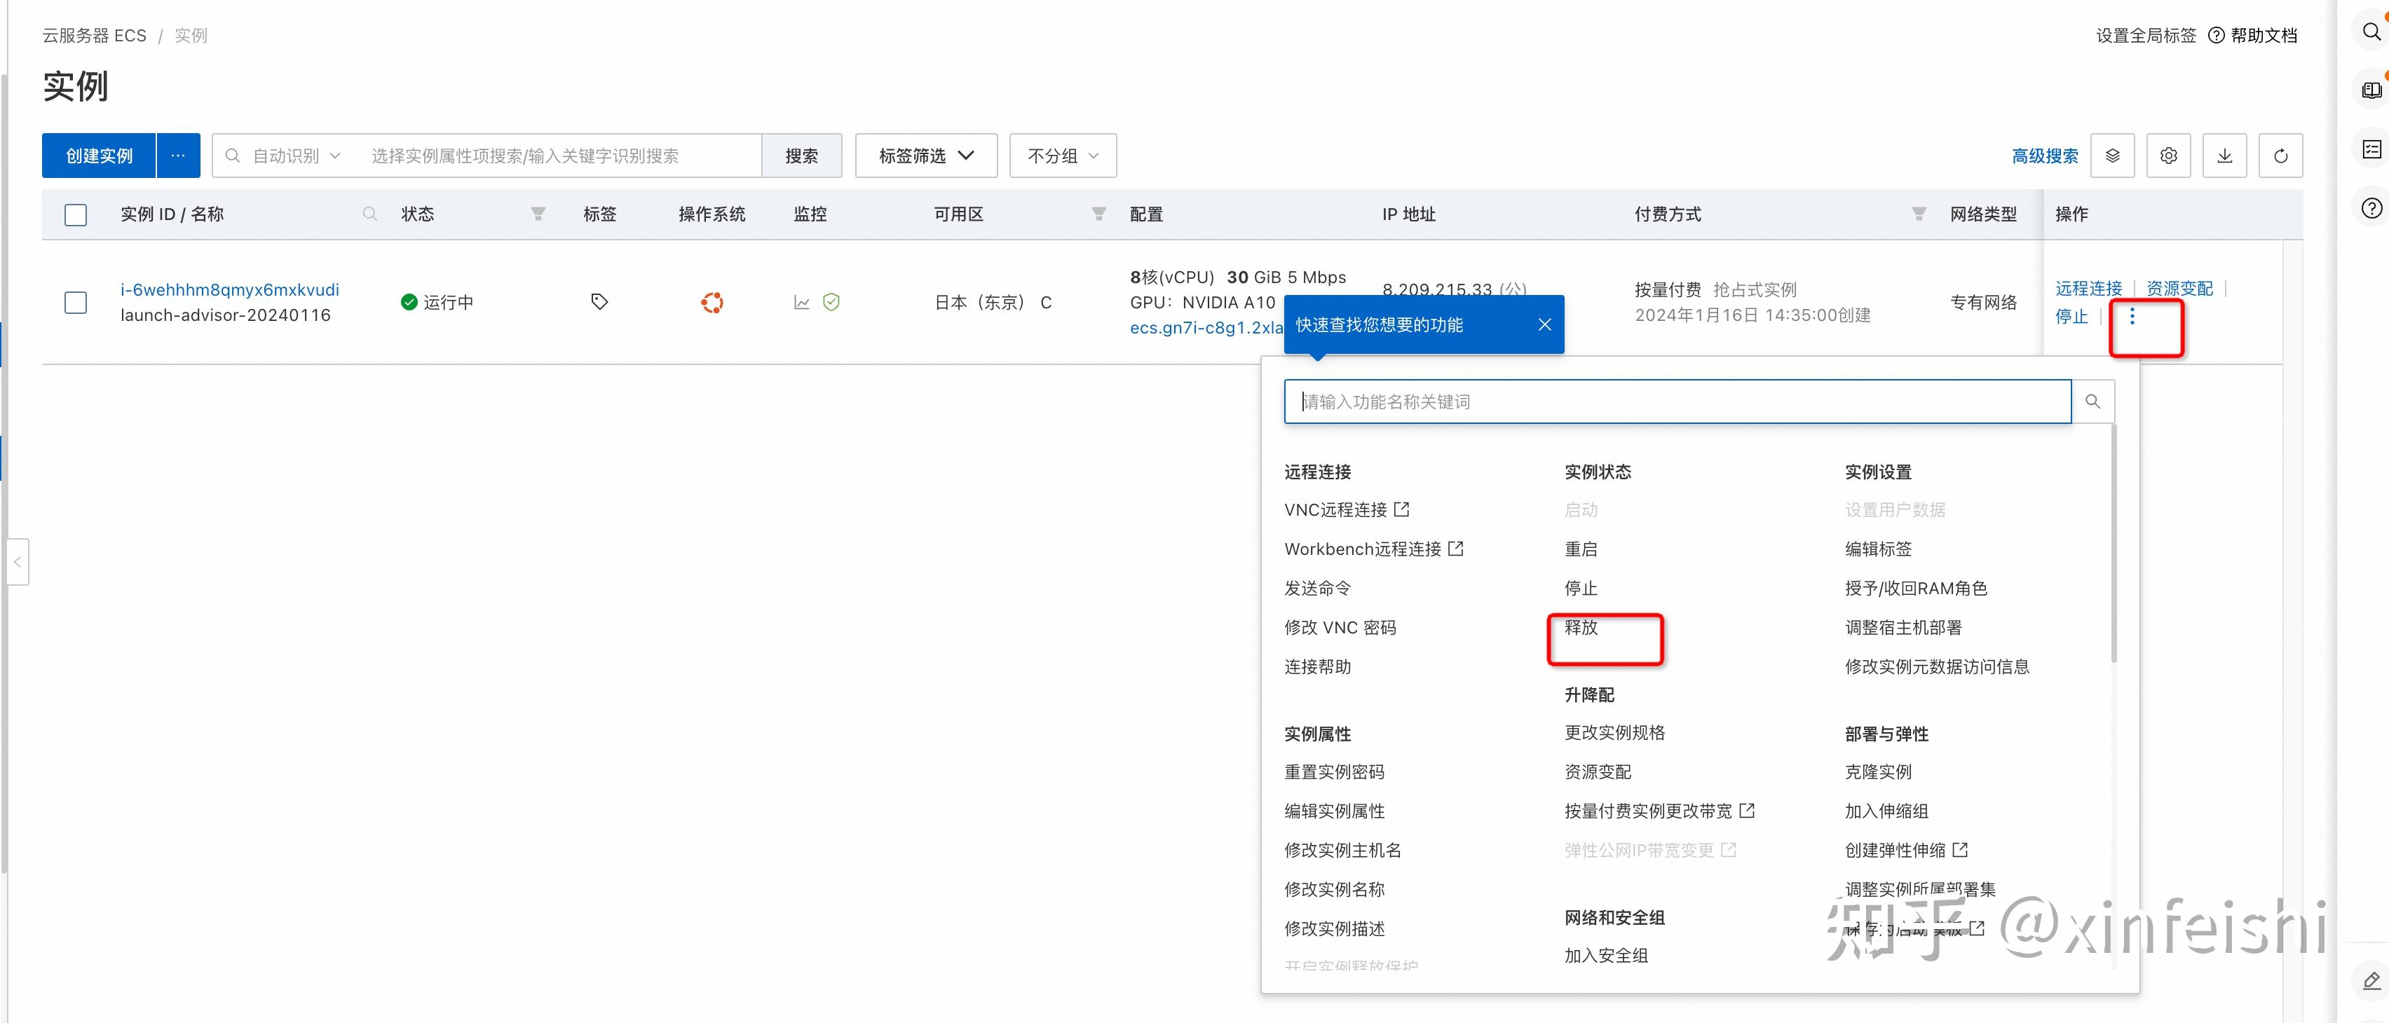The image size is (2389, 1023).
Task: Select 释放 from the instance menu
Action: (1581, 626)
